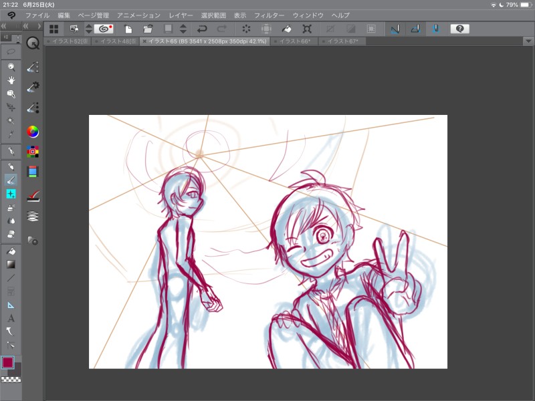Switch to the イラスト52 canvas tab
535x401 pixels.
tap(68, 41)
